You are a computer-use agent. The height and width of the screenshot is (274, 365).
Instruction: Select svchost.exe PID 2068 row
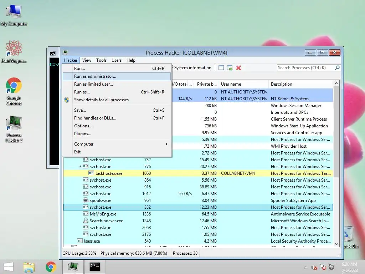(198, 227)
